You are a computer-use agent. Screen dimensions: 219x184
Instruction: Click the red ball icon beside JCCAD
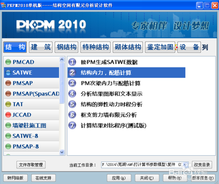(8, 115)
